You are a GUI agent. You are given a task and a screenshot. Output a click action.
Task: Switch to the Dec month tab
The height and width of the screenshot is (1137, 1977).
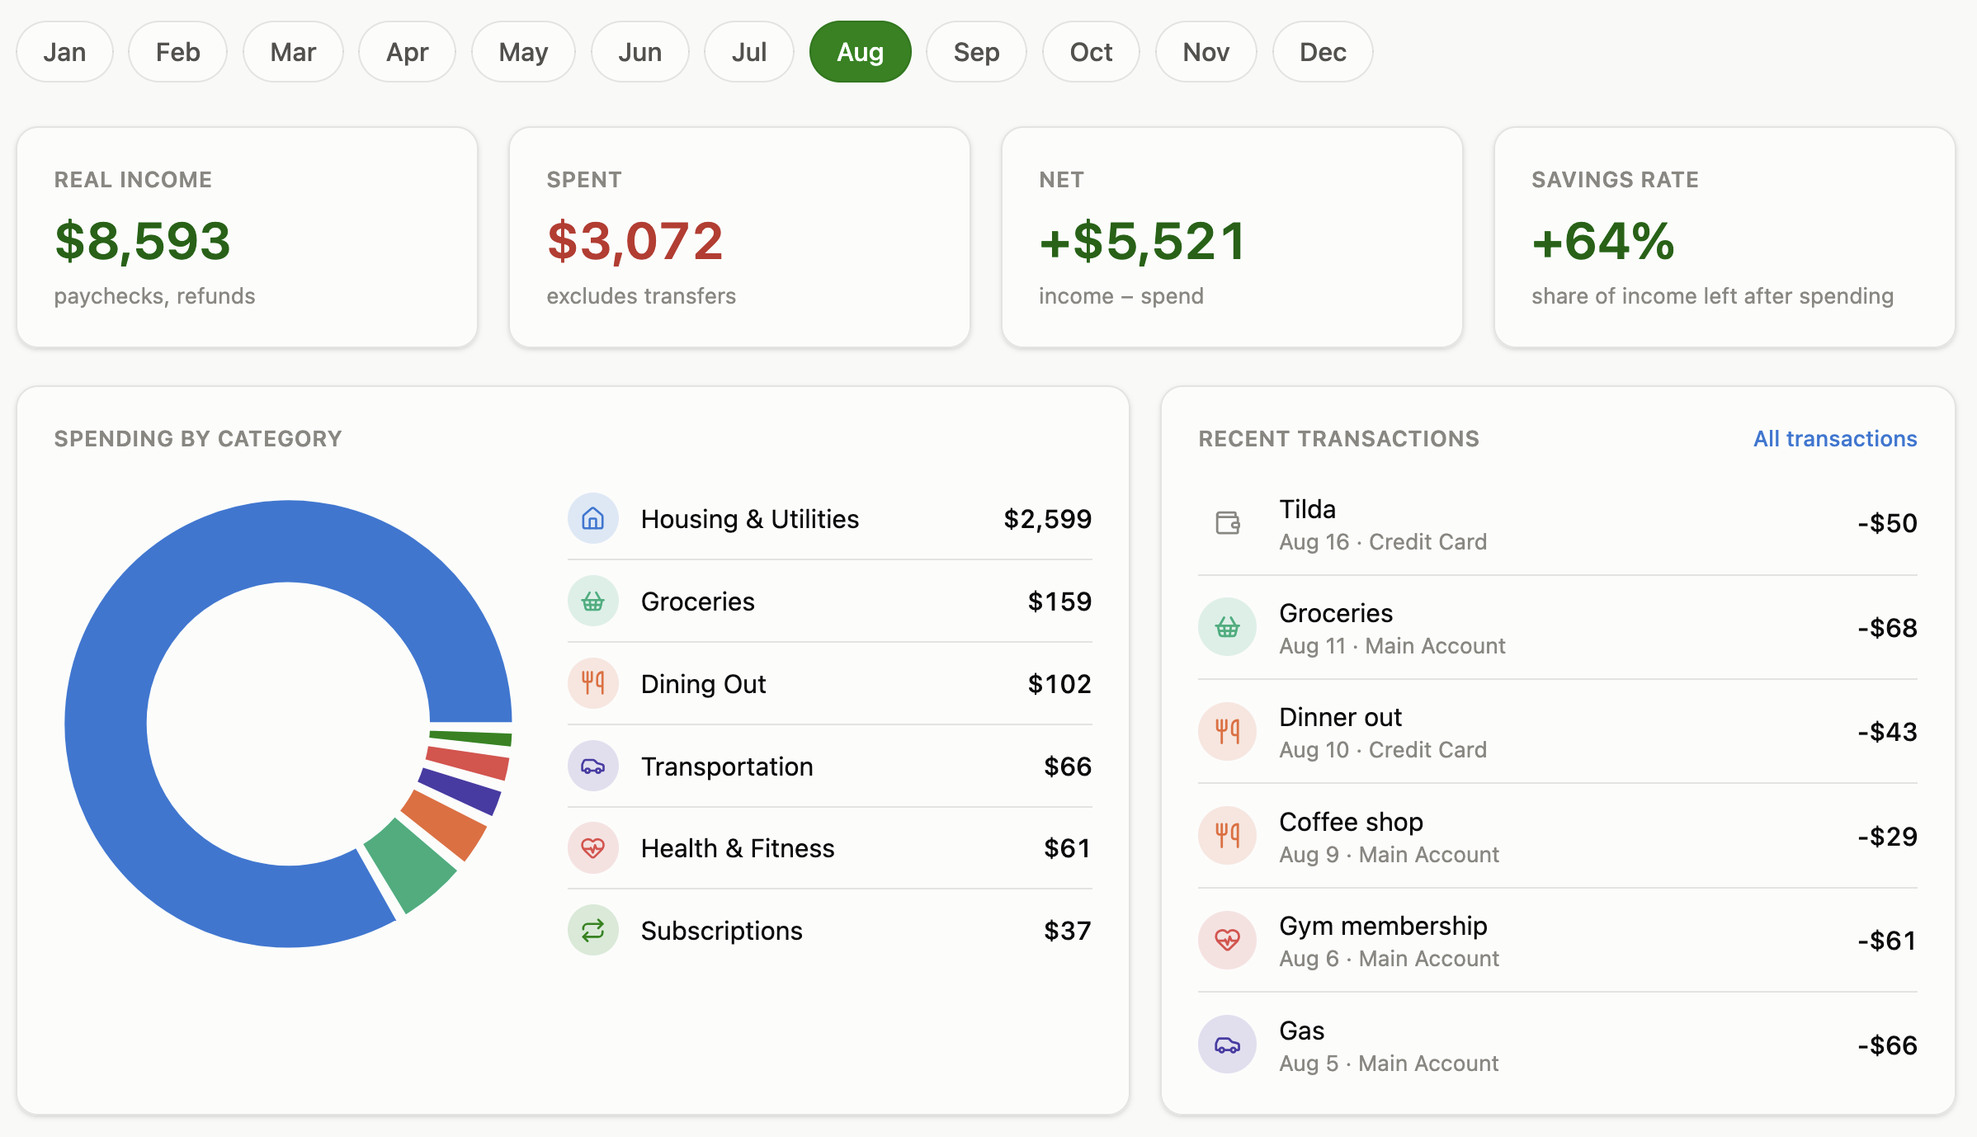coord(1323,52)
